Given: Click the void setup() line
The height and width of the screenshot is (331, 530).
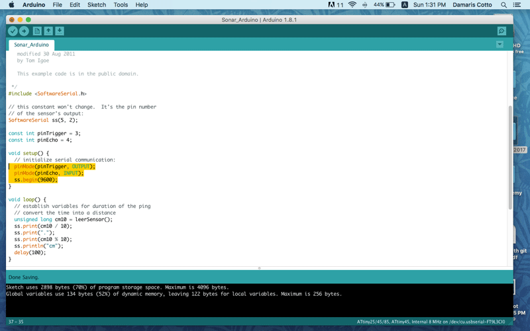Looking at the screenshot, I should point(28,153).
